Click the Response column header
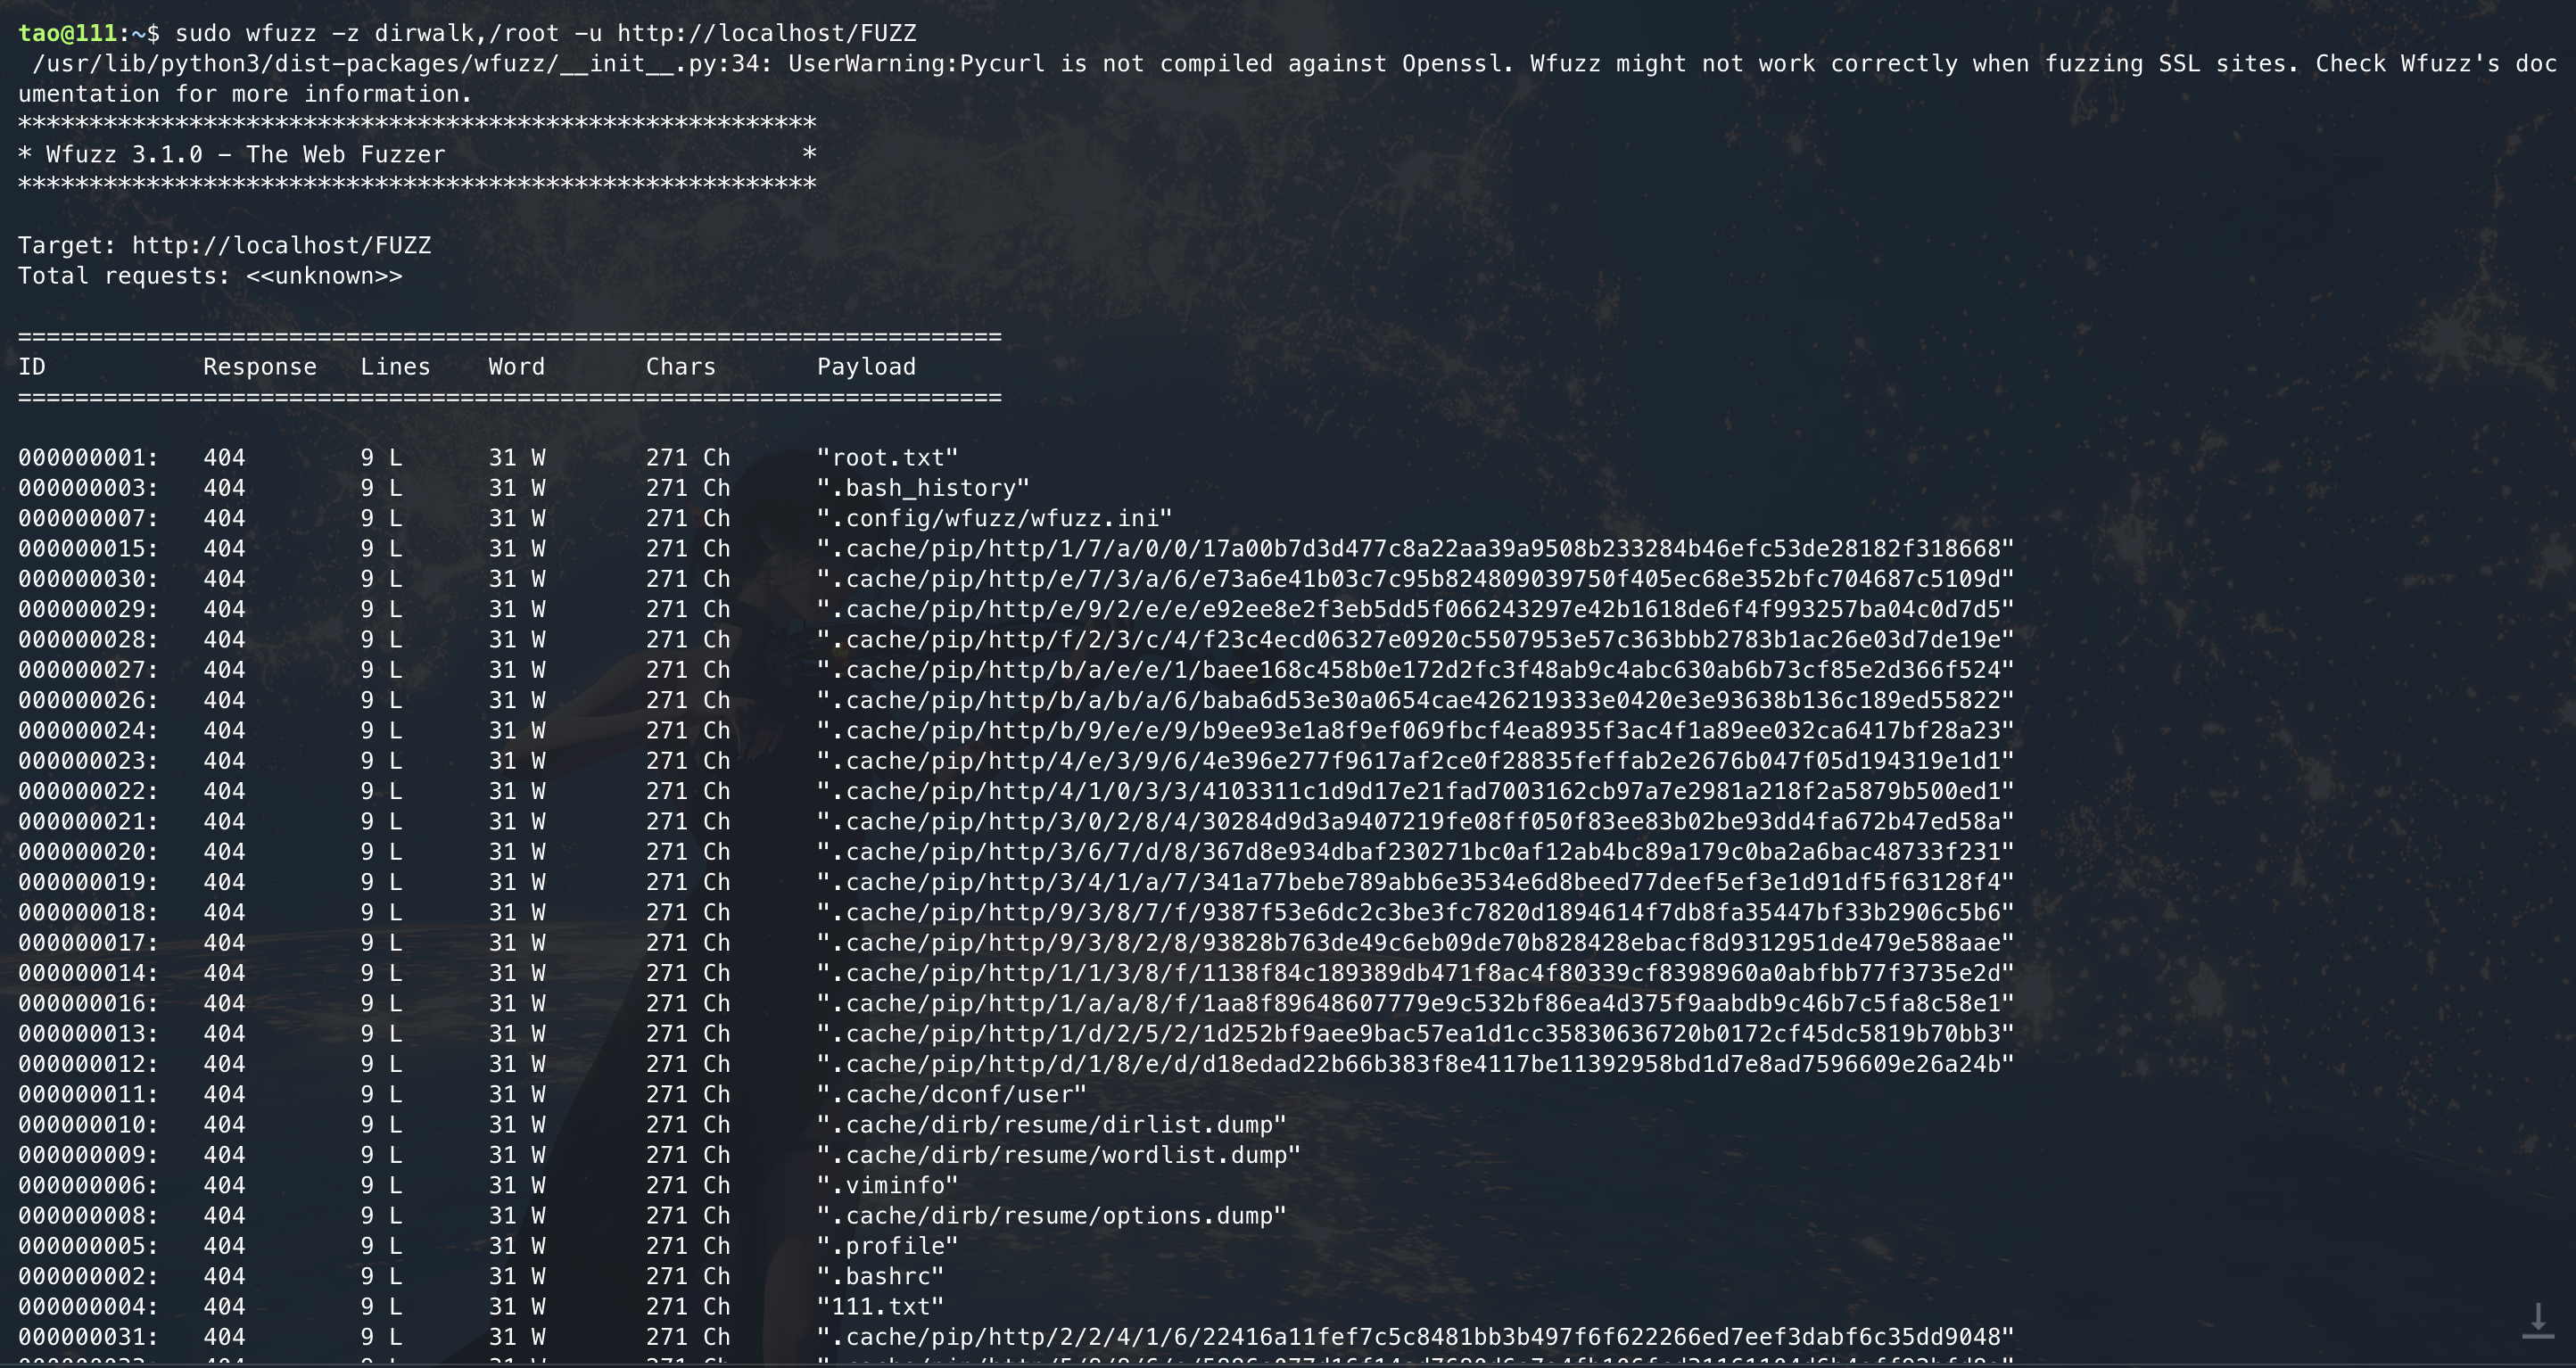This screenshot has height=1368, width=2576. (260, 366)
